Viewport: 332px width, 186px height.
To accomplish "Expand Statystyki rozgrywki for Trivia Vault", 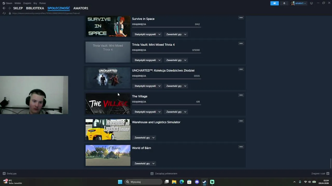I will pyautogui.click(x=147, y=60).
